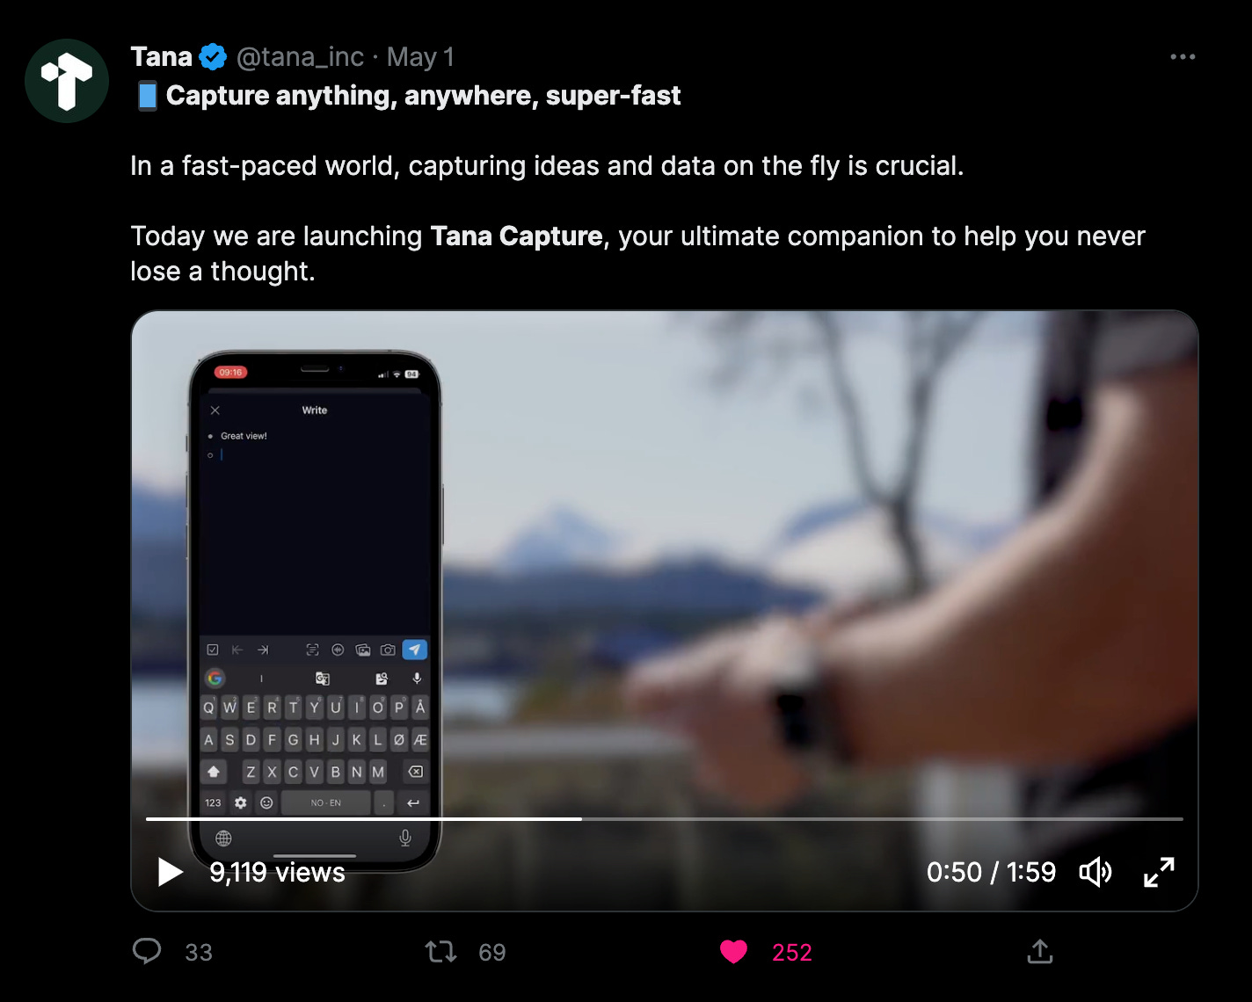The image size is (1252, 1002).
Task: Reply to the tweet via the comment icon
Action: coord(147,952)
